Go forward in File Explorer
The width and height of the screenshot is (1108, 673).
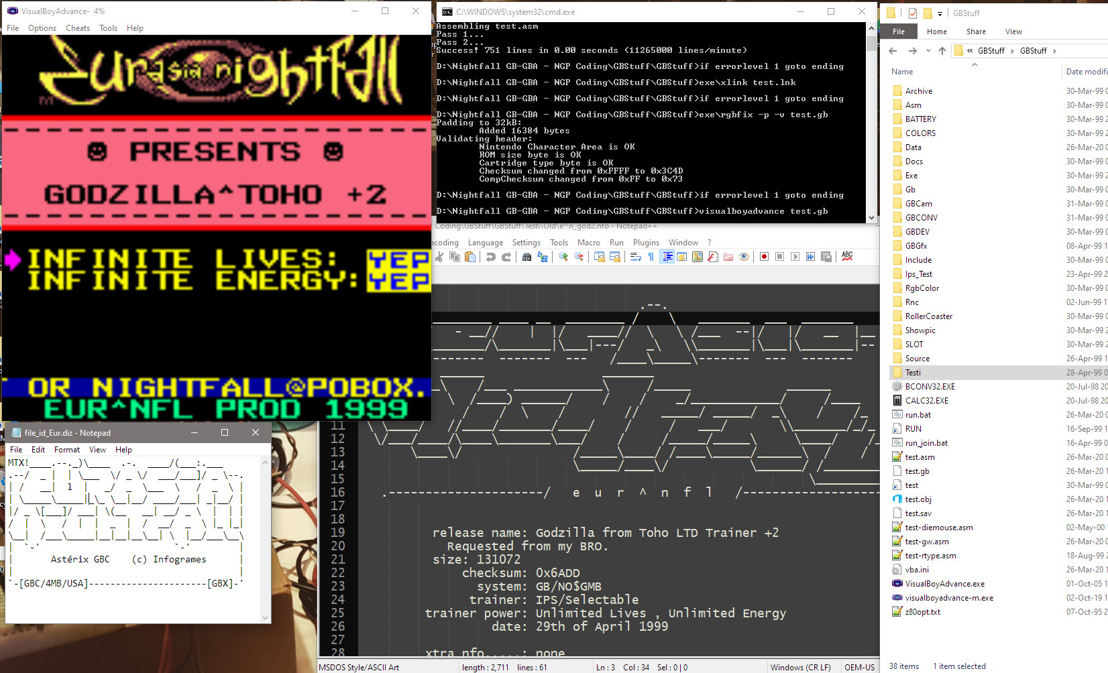click(912, 51)
